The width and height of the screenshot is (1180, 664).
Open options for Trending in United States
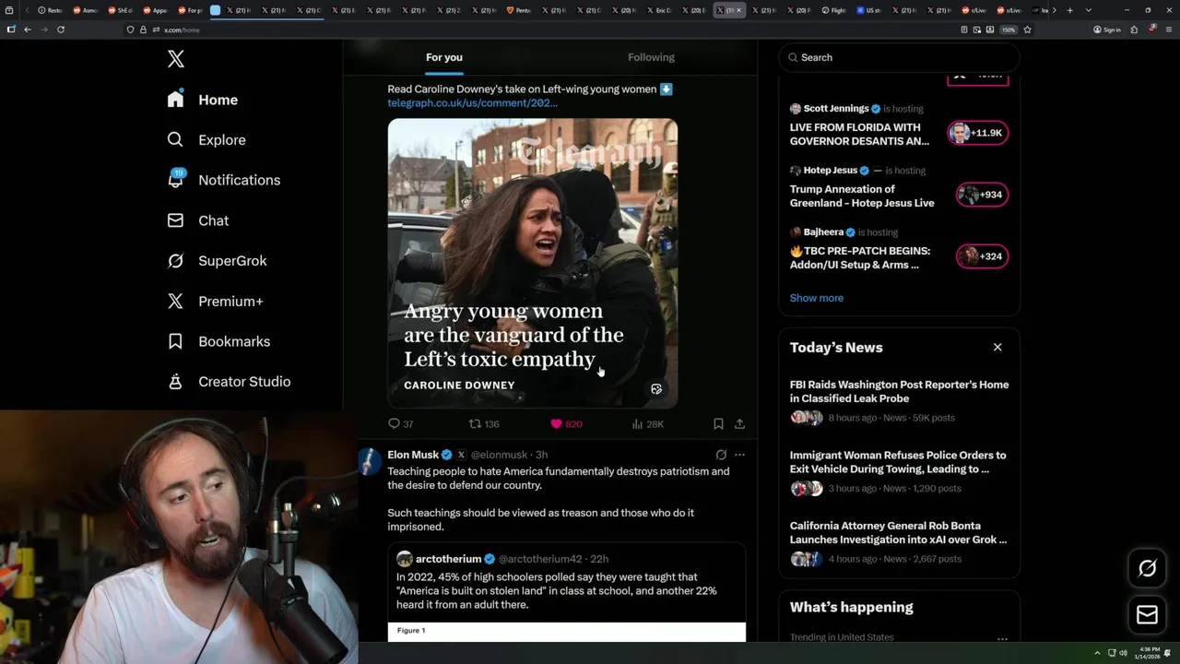click(1002, 638)
